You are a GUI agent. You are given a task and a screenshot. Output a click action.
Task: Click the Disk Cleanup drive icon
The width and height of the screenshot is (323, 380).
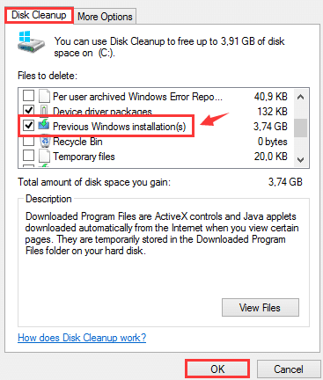tap(31, 41)
